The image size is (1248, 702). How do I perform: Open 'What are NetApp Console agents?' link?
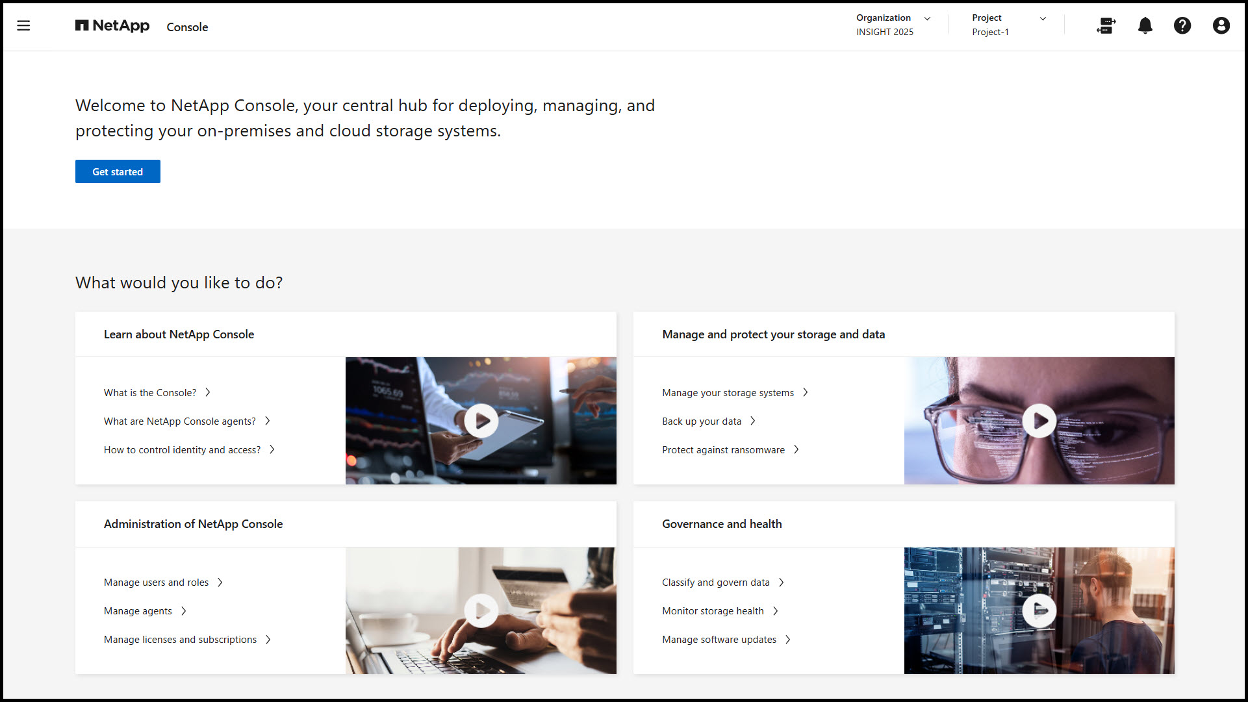click(179, 421)
